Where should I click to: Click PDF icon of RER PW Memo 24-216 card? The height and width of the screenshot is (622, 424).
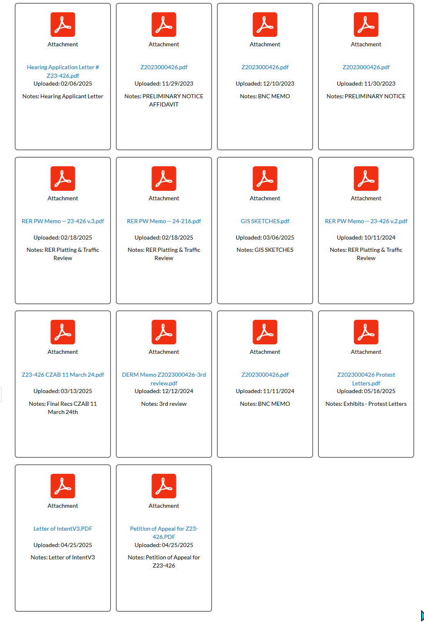(164, 179)
